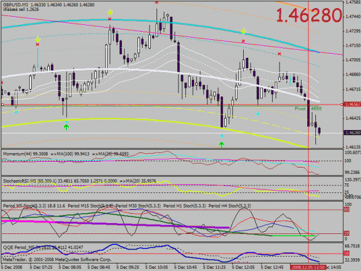Image resolution: width=361 pixels, height=271 pixels.
Task: Select price axis value 1.47295
Action: (353, 31)
